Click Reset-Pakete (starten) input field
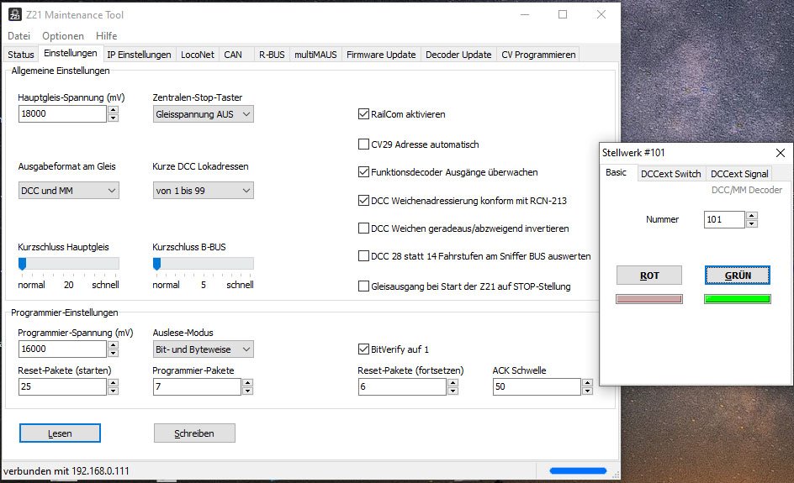 [x=62, y=387]
